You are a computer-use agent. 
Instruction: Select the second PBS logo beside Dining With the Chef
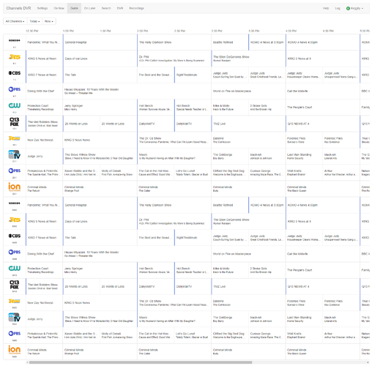click(x=15, y=252)
